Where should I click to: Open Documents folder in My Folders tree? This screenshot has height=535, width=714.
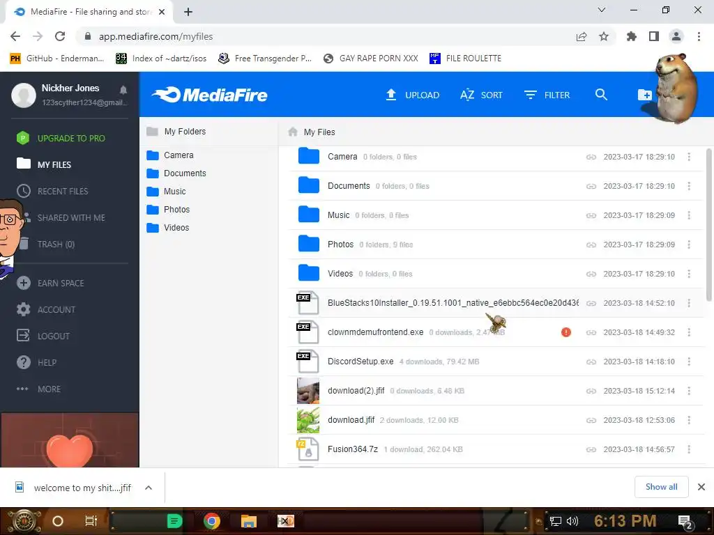coord(176,173)
